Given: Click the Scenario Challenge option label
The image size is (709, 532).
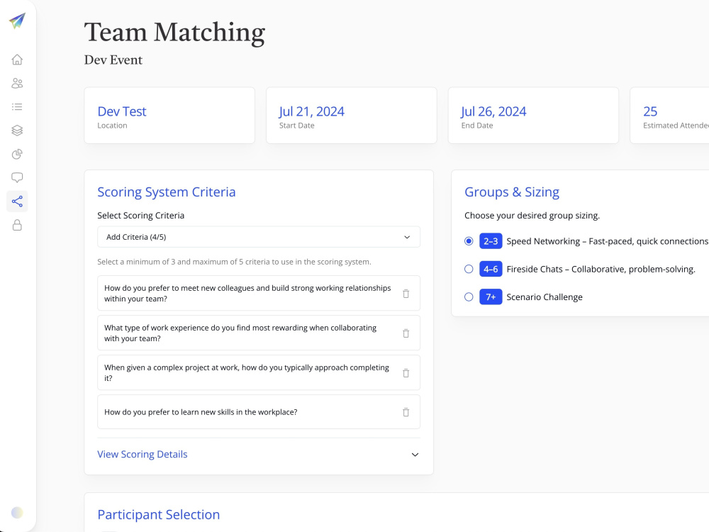Looking at the screenshot, I should 545,297.
